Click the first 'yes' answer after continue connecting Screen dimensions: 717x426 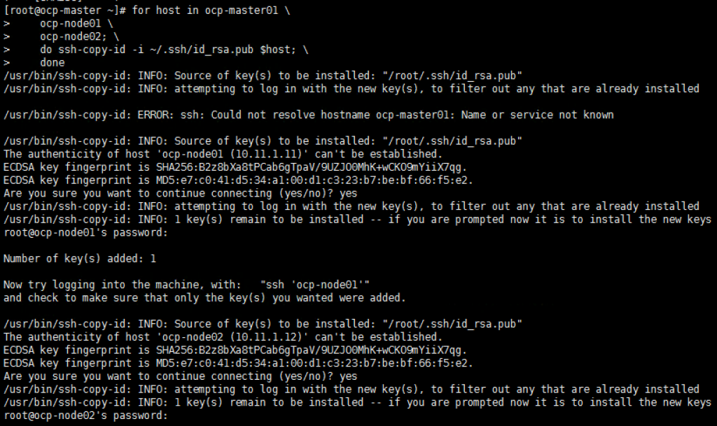click(349, 193)
